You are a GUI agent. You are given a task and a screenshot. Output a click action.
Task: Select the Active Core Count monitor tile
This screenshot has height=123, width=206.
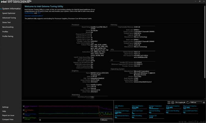pyautogui.click(x=139, y=112)
